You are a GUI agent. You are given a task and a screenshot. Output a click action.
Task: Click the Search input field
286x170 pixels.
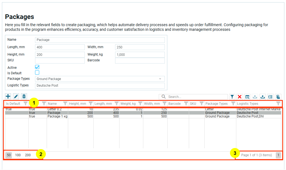pos(197,97)
